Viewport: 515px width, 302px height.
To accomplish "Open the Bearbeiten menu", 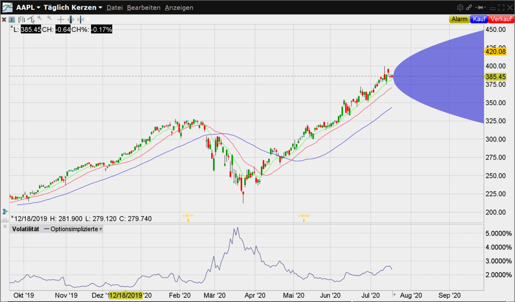I will pos(144,8).
